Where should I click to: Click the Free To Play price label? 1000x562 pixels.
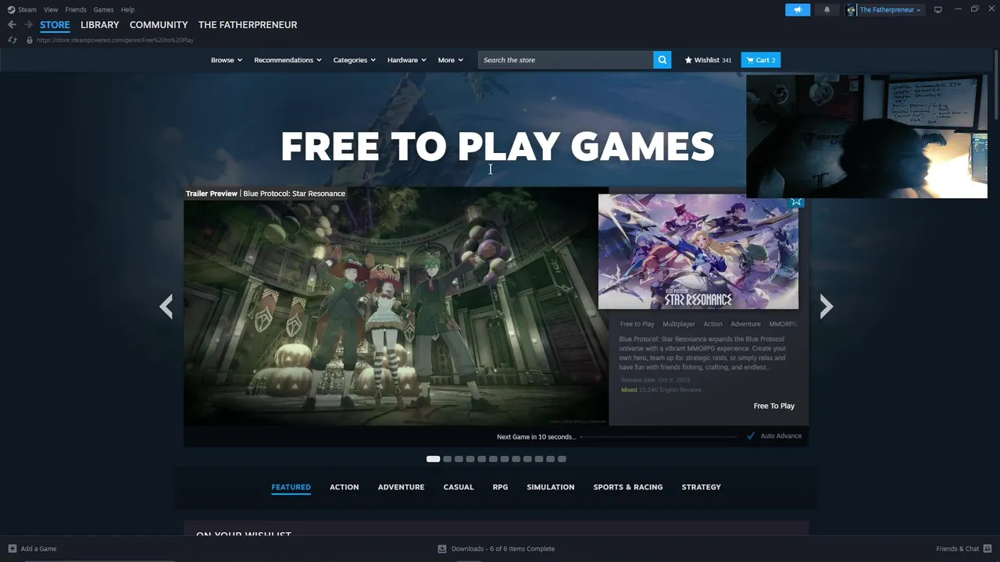click(x=773, y=406)
